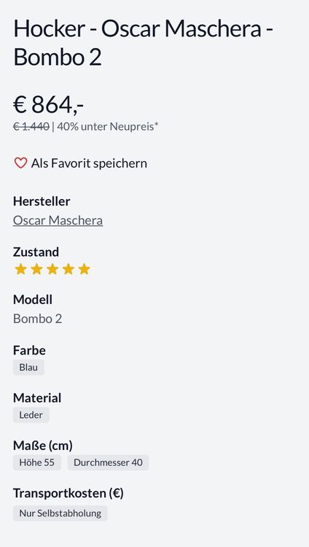Click Als Favorit speichern text
This screenshot has height=547, width=309.
[89, 163]
